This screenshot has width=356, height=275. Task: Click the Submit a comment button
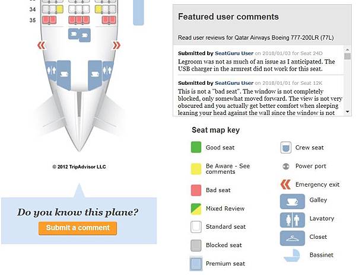pyautogui.click(x=78, y=228)
